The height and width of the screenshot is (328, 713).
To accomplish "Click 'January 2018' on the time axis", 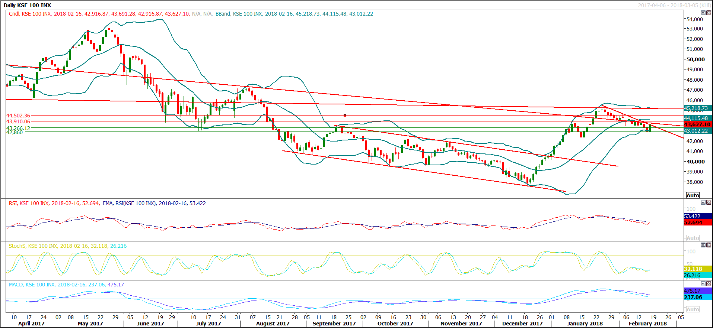I will point(585,324).
